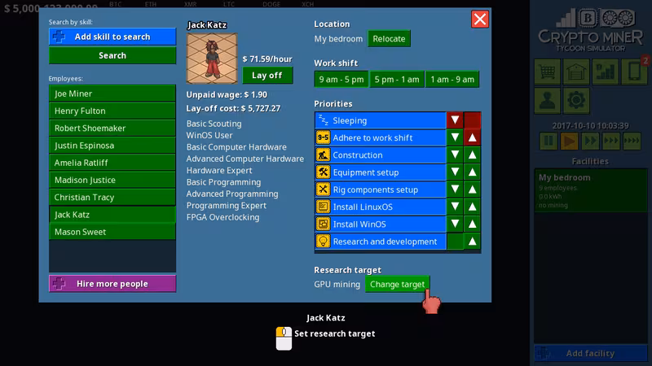Select employee Christian Tracy

point(112,197)
